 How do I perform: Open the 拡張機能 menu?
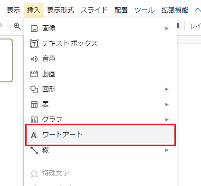[x=175, y=10]
